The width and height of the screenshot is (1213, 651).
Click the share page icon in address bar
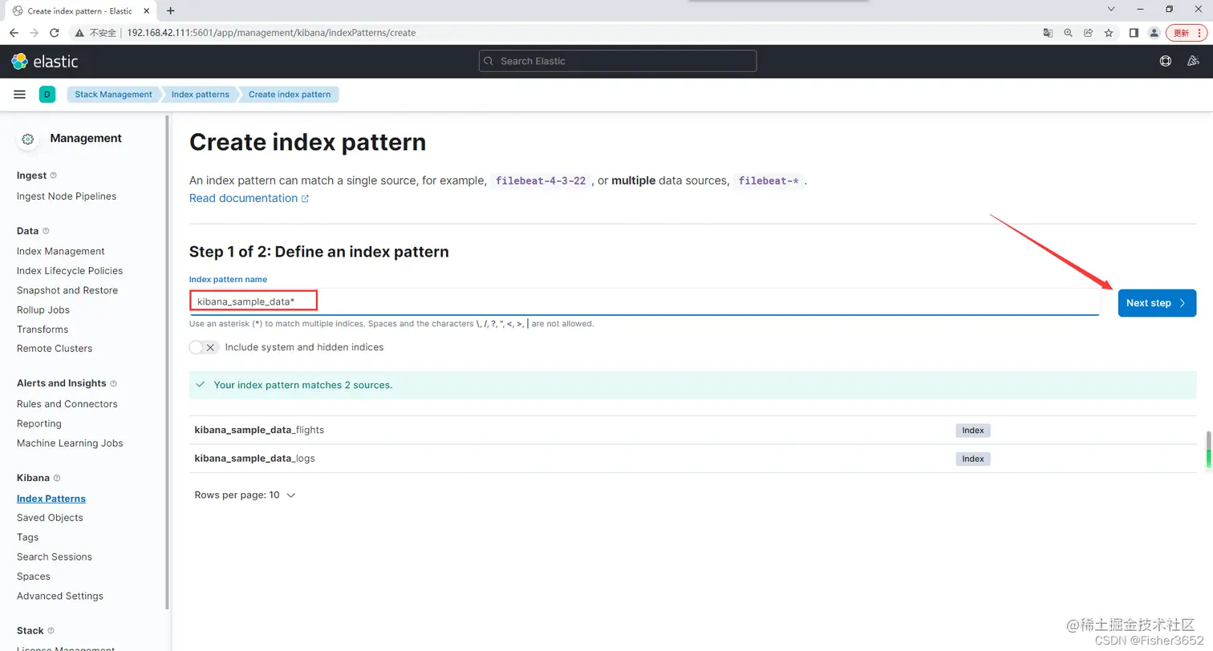pyautogui.click(x=1088, y=33)
